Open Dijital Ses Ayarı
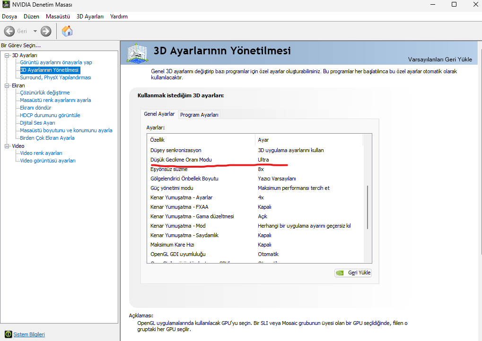 click(37, 123)
